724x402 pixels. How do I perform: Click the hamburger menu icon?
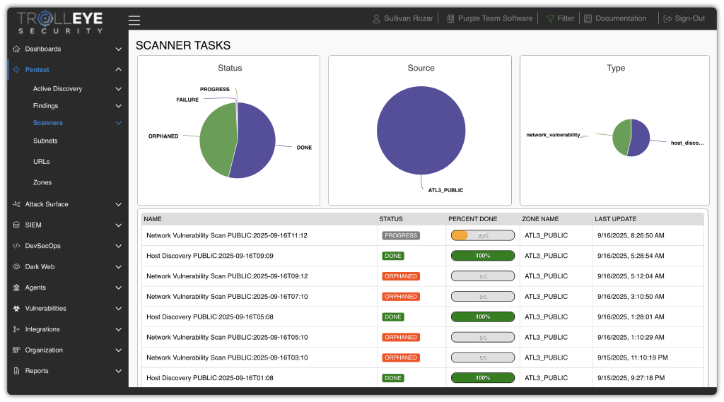click(x=134, y=20)
